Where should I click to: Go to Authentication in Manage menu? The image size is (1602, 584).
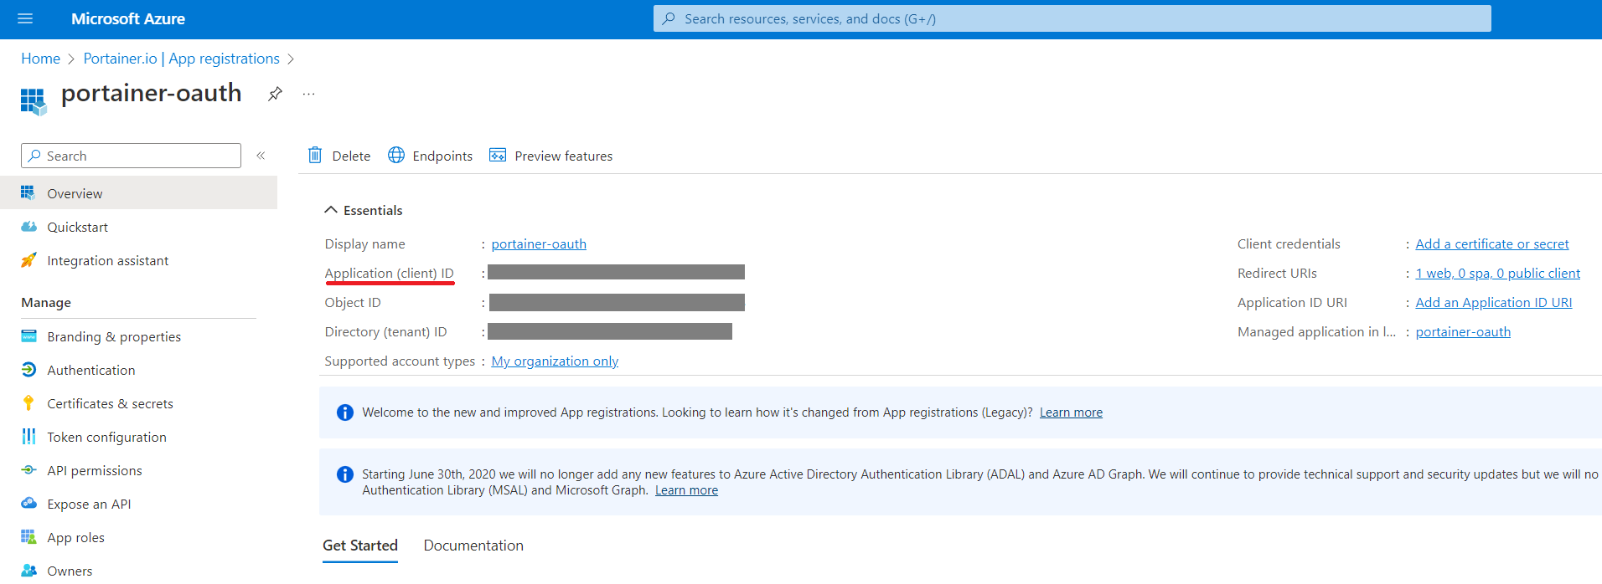click(x=90, y=370)
